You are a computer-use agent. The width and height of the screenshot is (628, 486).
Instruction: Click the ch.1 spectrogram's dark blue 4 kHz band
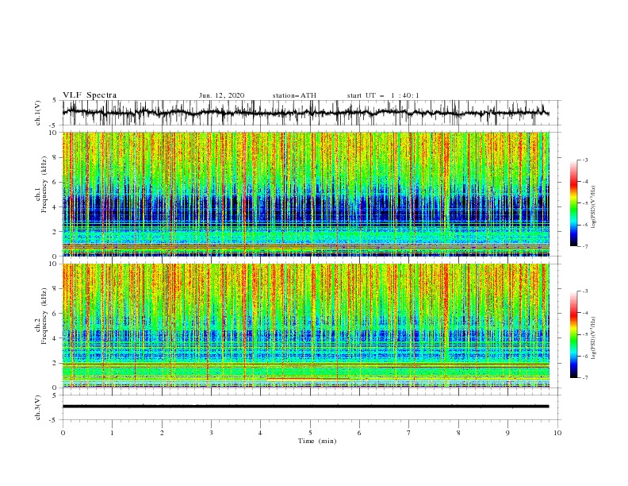(x=305, y=209)
